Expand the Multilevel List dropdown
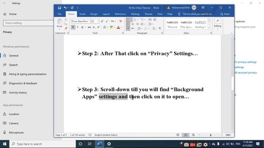Screen dimensions: 264x148 tap(145, 20)
